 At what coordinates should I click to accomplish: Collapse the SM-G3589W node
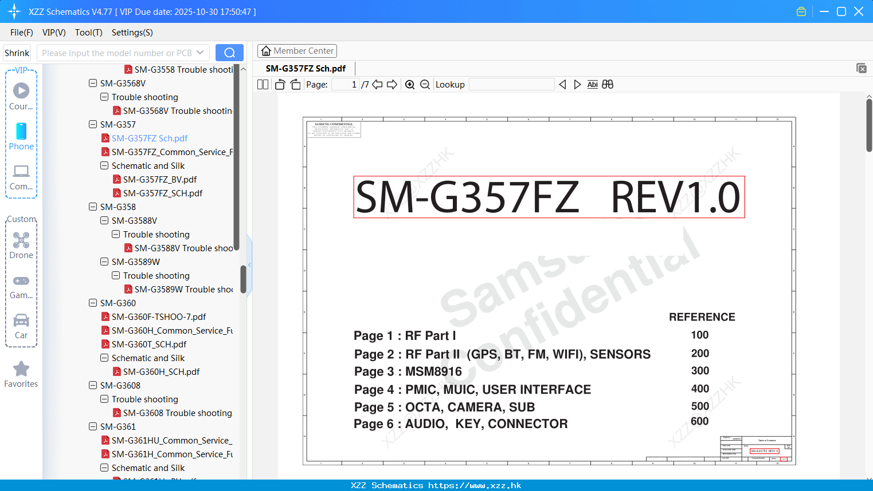point(104,262)
